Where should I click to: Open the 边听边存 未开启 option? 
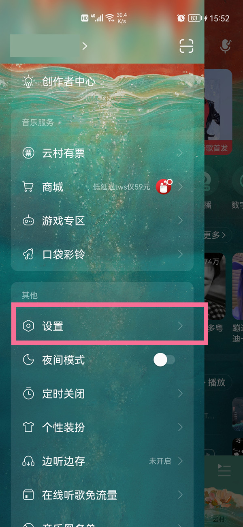pos(160,461)
